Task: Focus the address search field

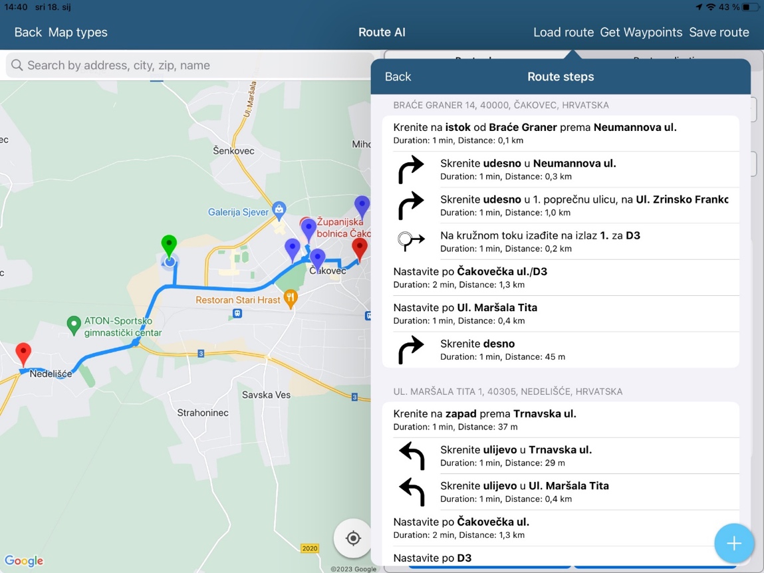Action: coord(193,65)
